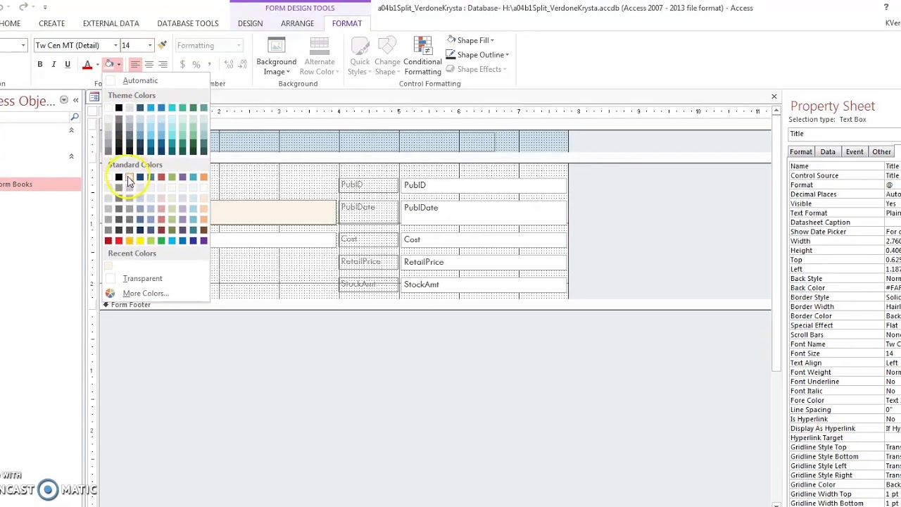Toggle underline formatting
Image resolution: width=901 pixels, height=507 pixels.
pyautogui.click(x=68, y=65)
